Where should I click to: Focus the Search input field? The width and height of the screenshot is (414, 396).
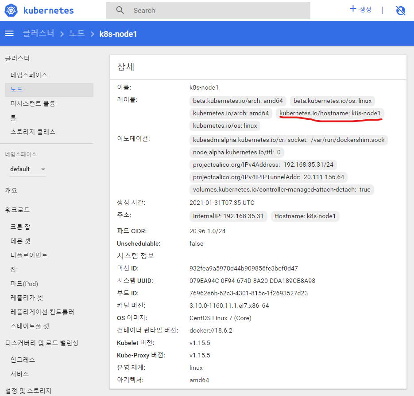(x=208, y=11)
